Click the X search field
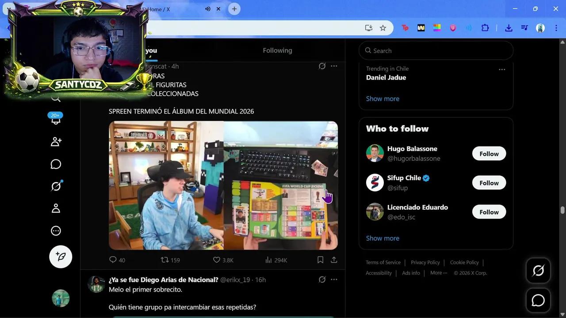The height and width of the screenshot is (318, 566). click(436, 51)
